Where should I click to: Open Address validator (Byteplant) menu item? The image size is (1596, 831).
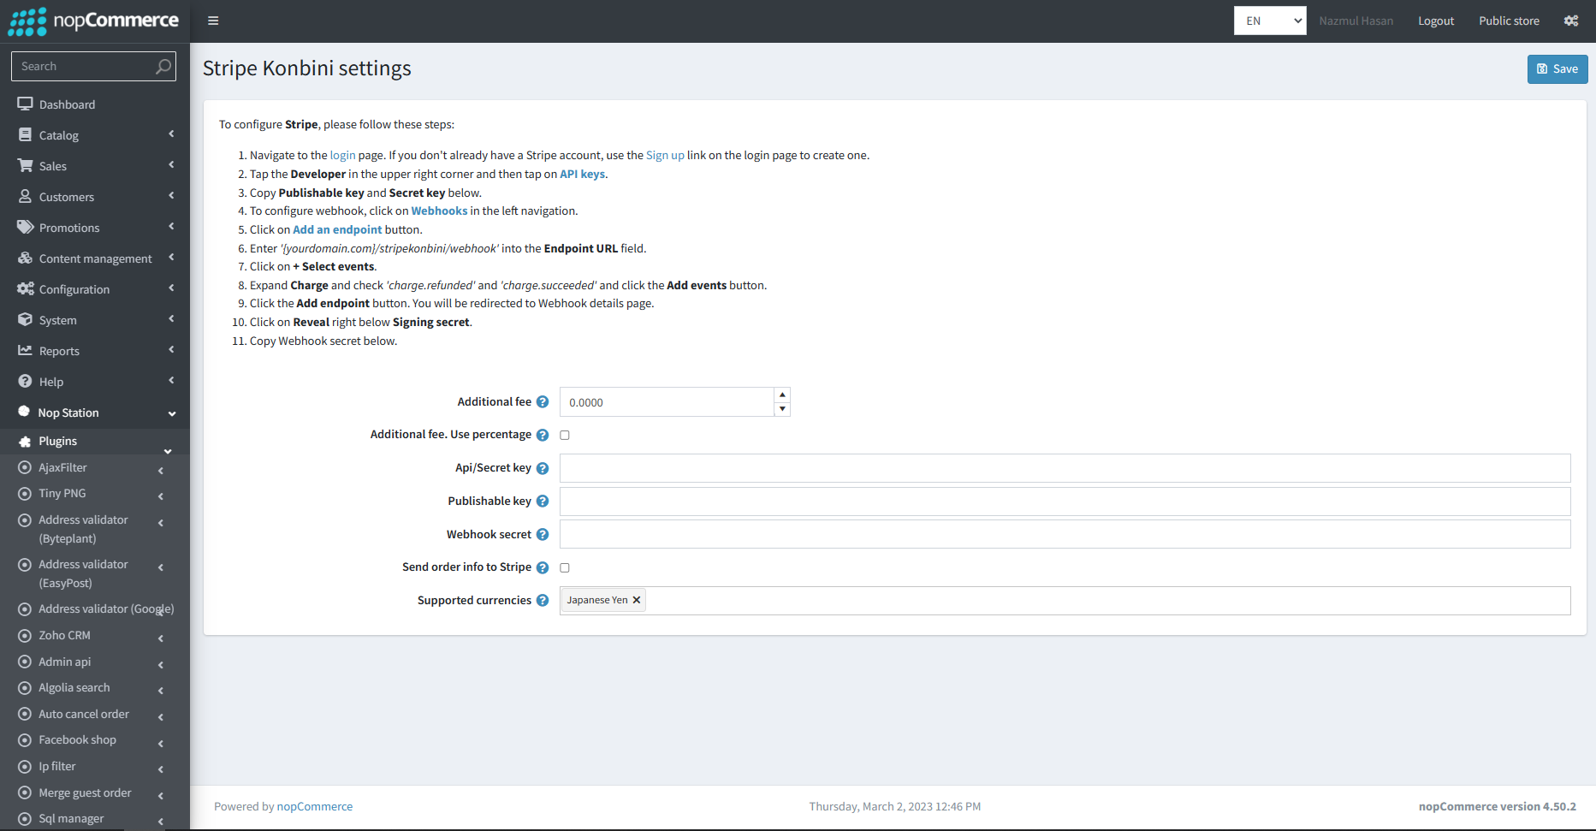83,529
